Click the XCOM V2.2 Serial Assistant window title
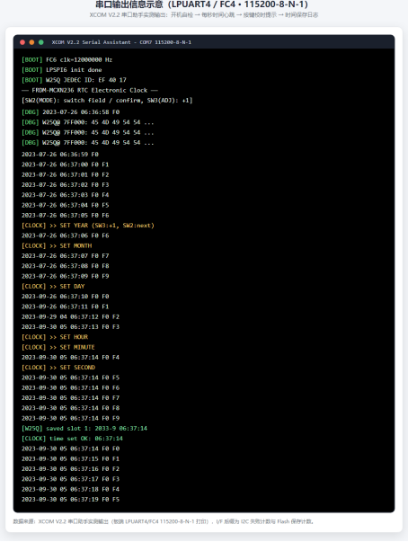Image resolution: width=408 pixels, height=542 pixels. point(121,42)
